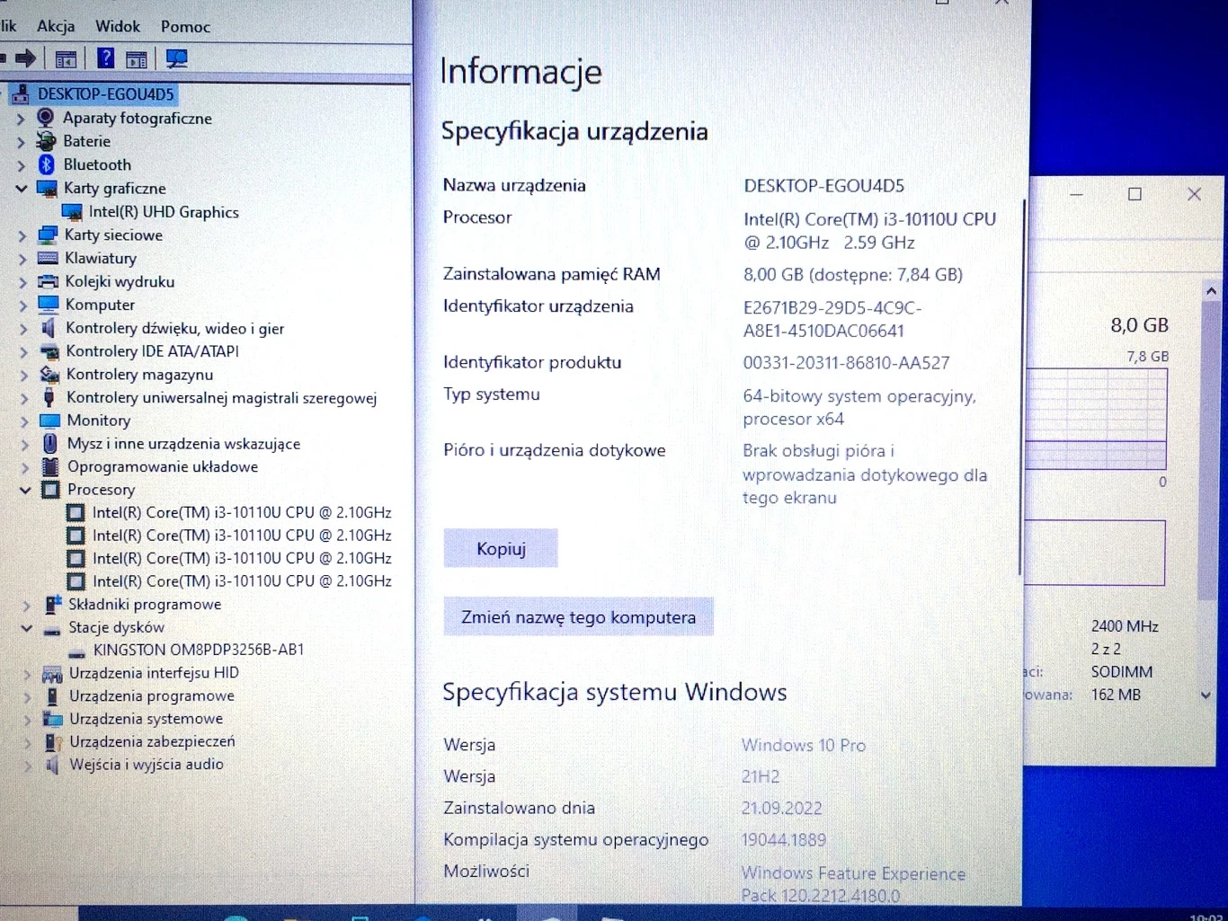Collapse the Stacje dysków category
Screen dimensions: 1228x921
[26, 628]
